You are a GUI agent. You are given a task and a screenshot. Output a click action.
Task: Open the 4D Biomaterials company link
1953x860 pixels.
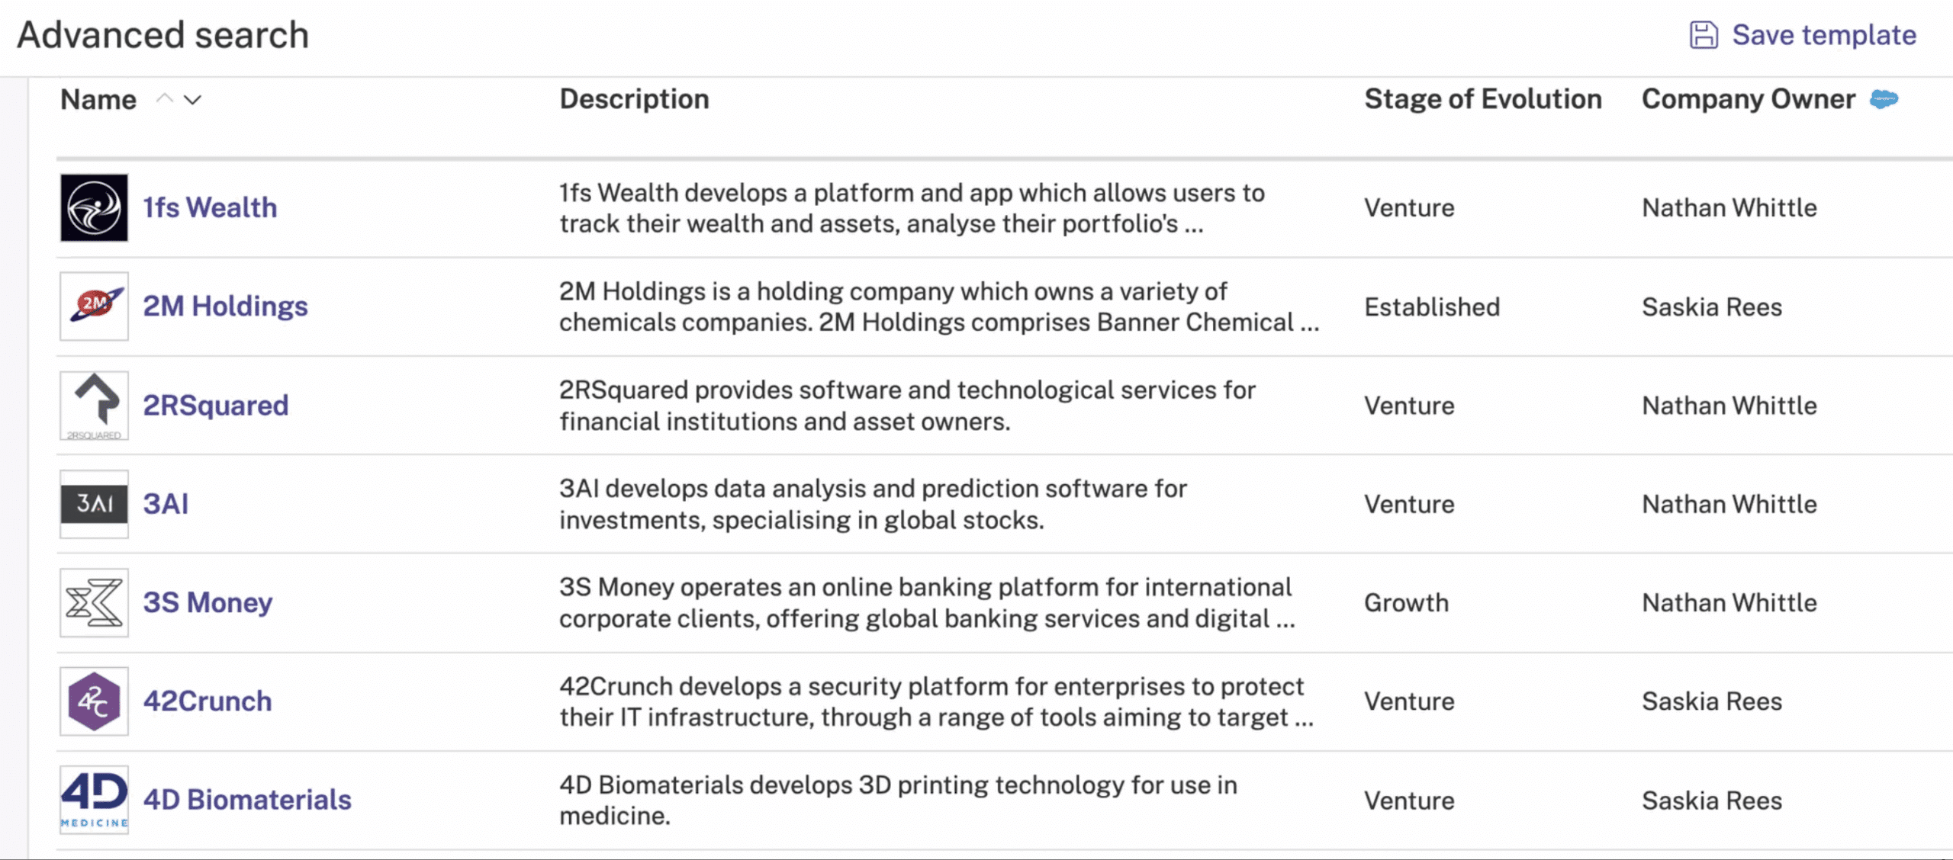tap(247, 800)
